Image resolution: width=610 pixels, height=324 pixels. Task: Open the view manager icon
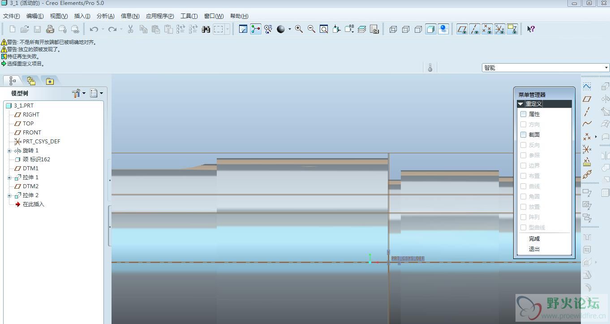click(x=374, y=29)
